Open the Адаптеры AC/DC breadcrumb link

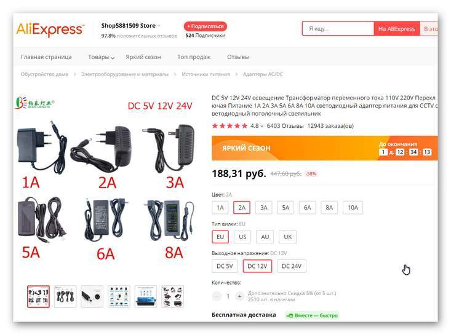coord(263,74)
